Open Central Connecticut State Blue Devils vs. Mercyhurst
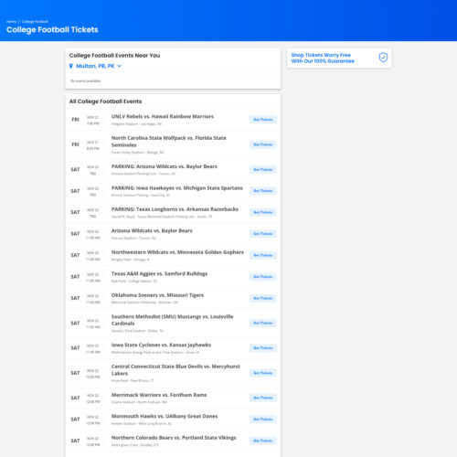 pos(175,370)
